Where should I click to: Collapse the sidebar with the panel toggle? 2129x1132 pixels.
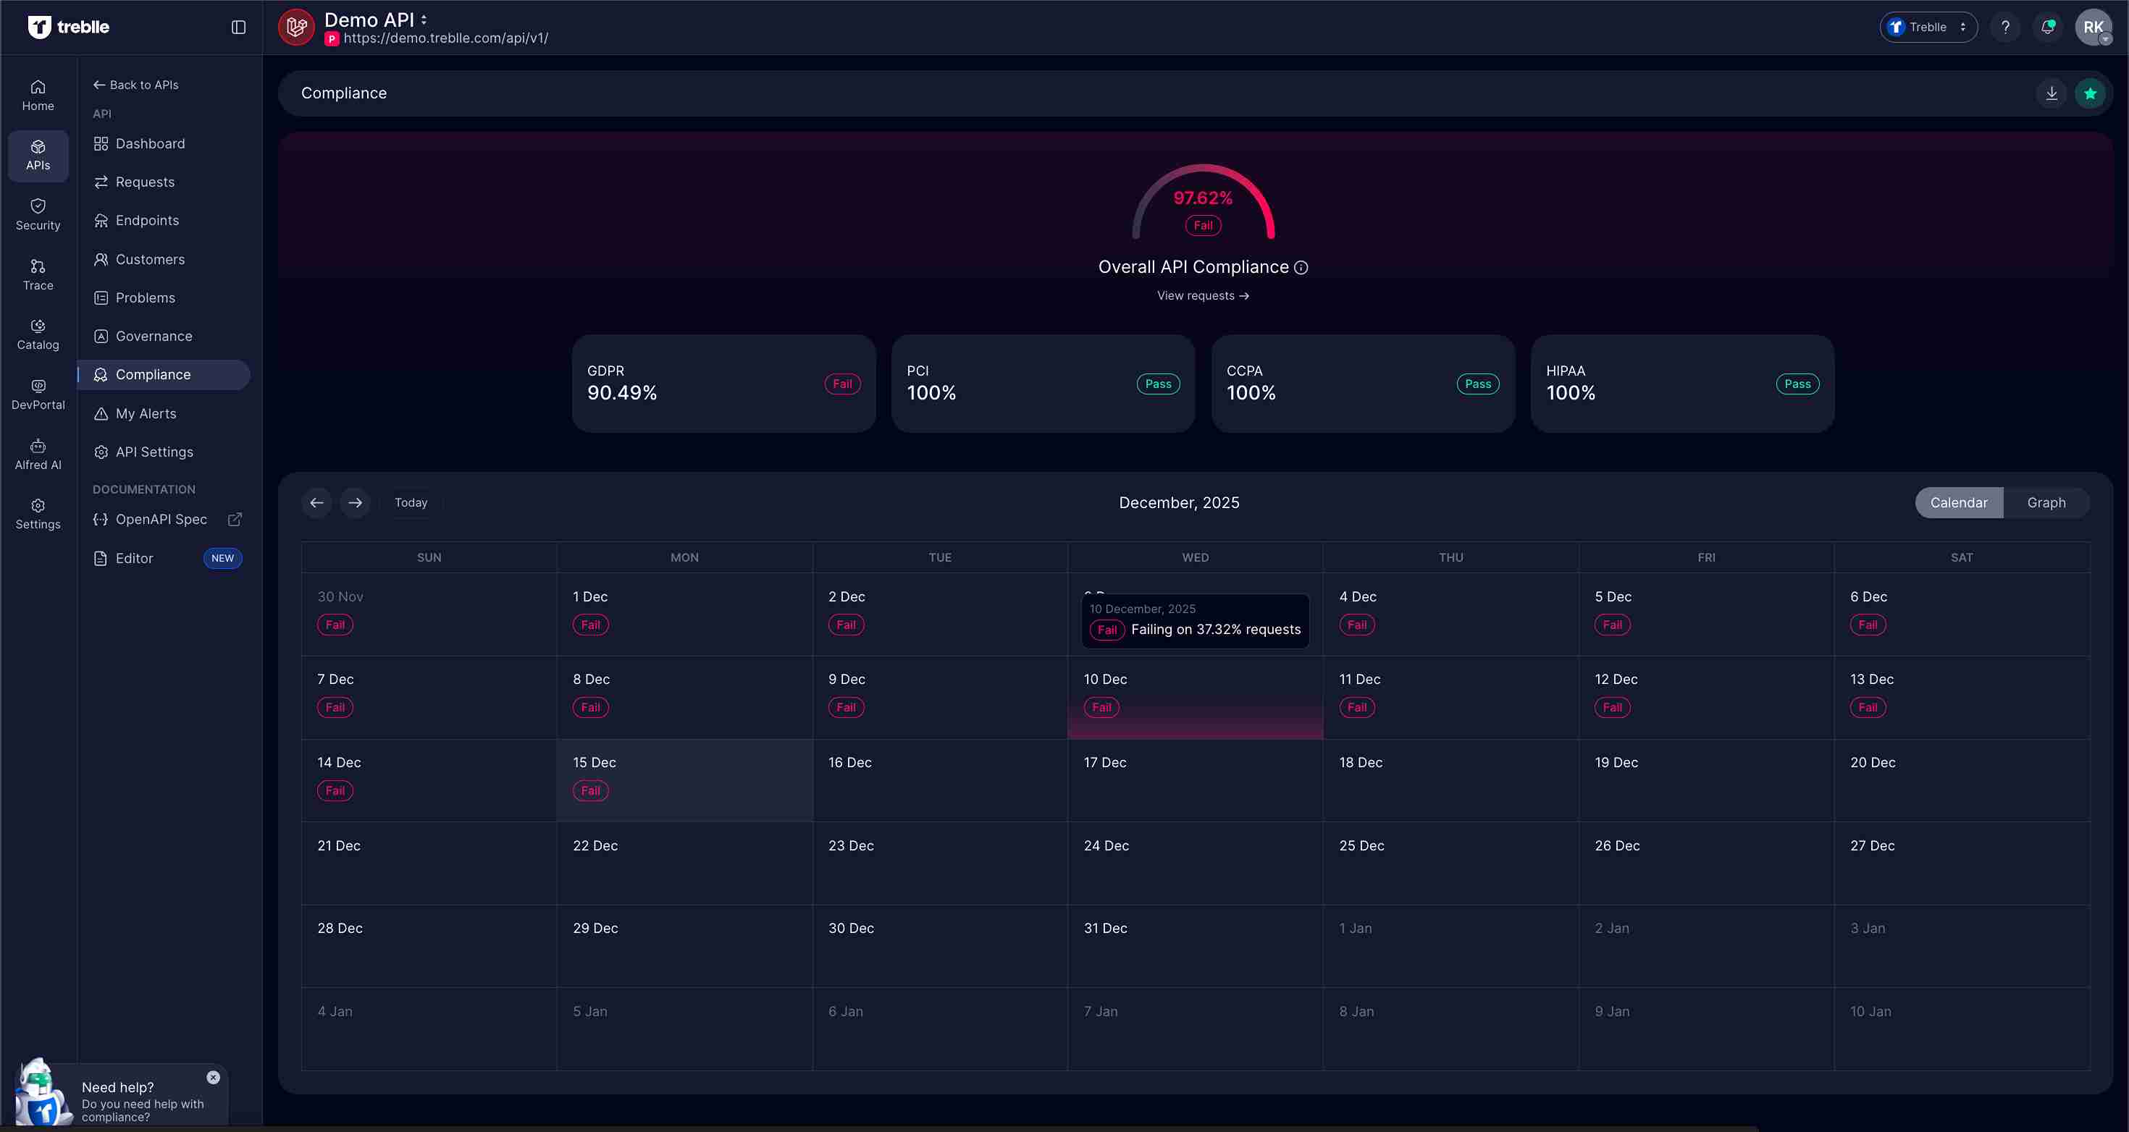(x=238, y=27)
